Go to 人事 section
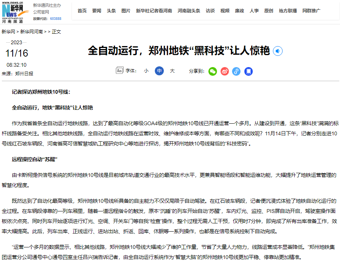 tap(254, 10)
